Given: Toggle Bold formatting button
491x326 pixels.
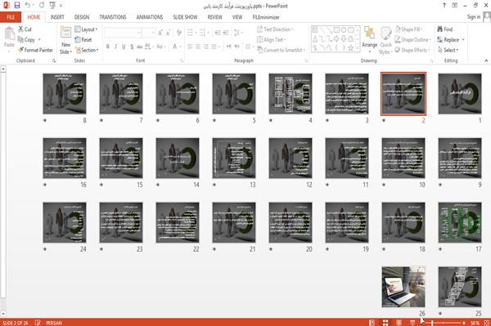Looking at the screenshot, I should 108,47.
